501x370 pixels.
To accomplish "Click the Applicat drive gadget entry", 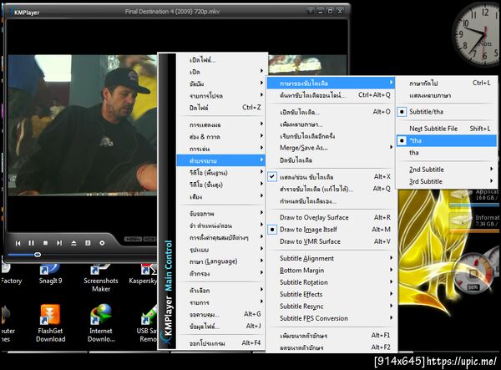I will pos(475,195).
